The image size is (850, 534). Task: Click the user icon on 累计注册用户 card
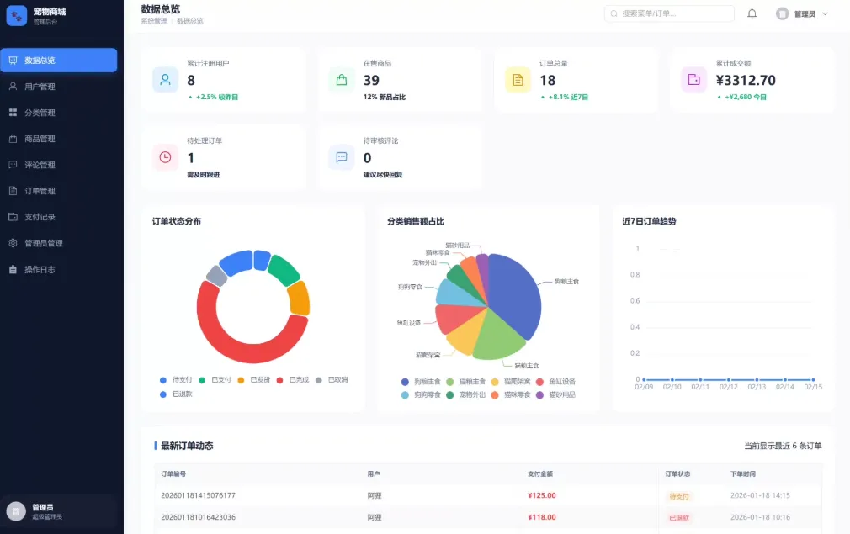165,80
